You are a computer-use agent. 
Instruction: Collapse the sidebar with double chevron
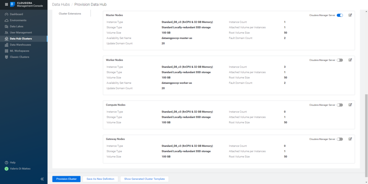tap(42, 179)
